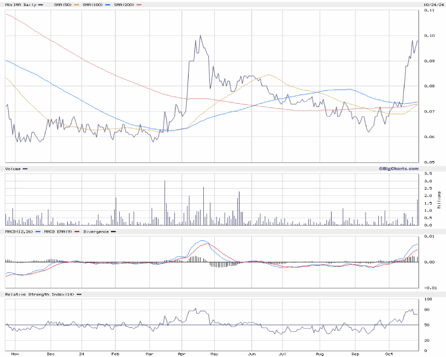446x357 pixels.
Task: Click the Relative Strength Index legend marker
Action: coord(79,295)
